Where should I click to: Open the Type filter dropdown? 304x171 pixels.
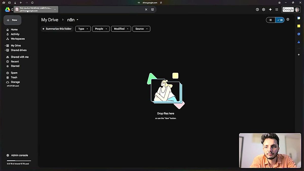click(83, 29)
